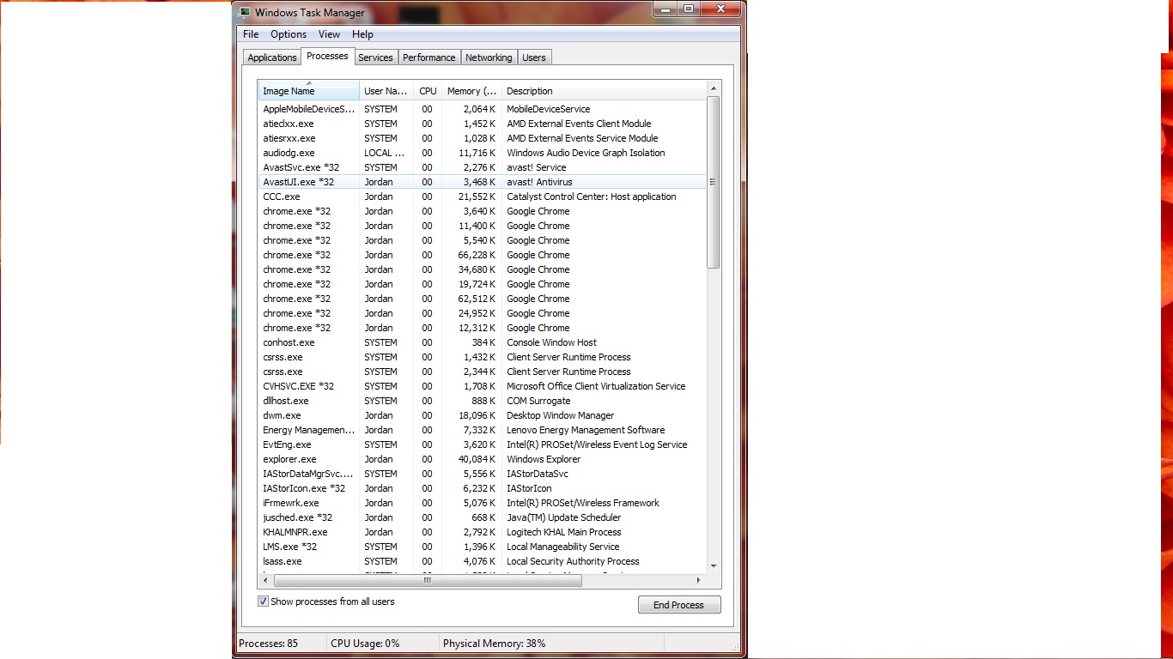This screenshot has height=659, width=1173.
Task: Click CPU Usage: 0% in status bar
Action: 365,644
